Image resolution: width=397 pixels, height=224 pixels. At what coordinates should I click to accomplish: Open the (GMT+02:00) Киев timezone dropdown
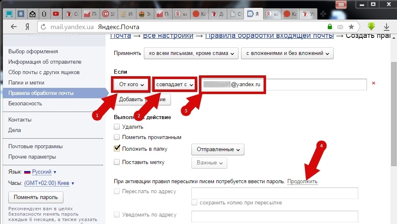tap(49, 183)
